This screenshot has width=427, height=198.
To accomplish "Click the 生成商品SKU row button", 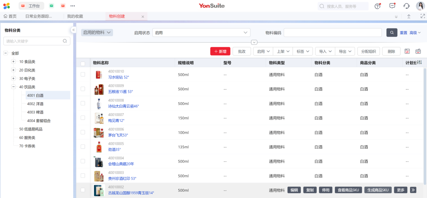I will (x=378, y=190).
